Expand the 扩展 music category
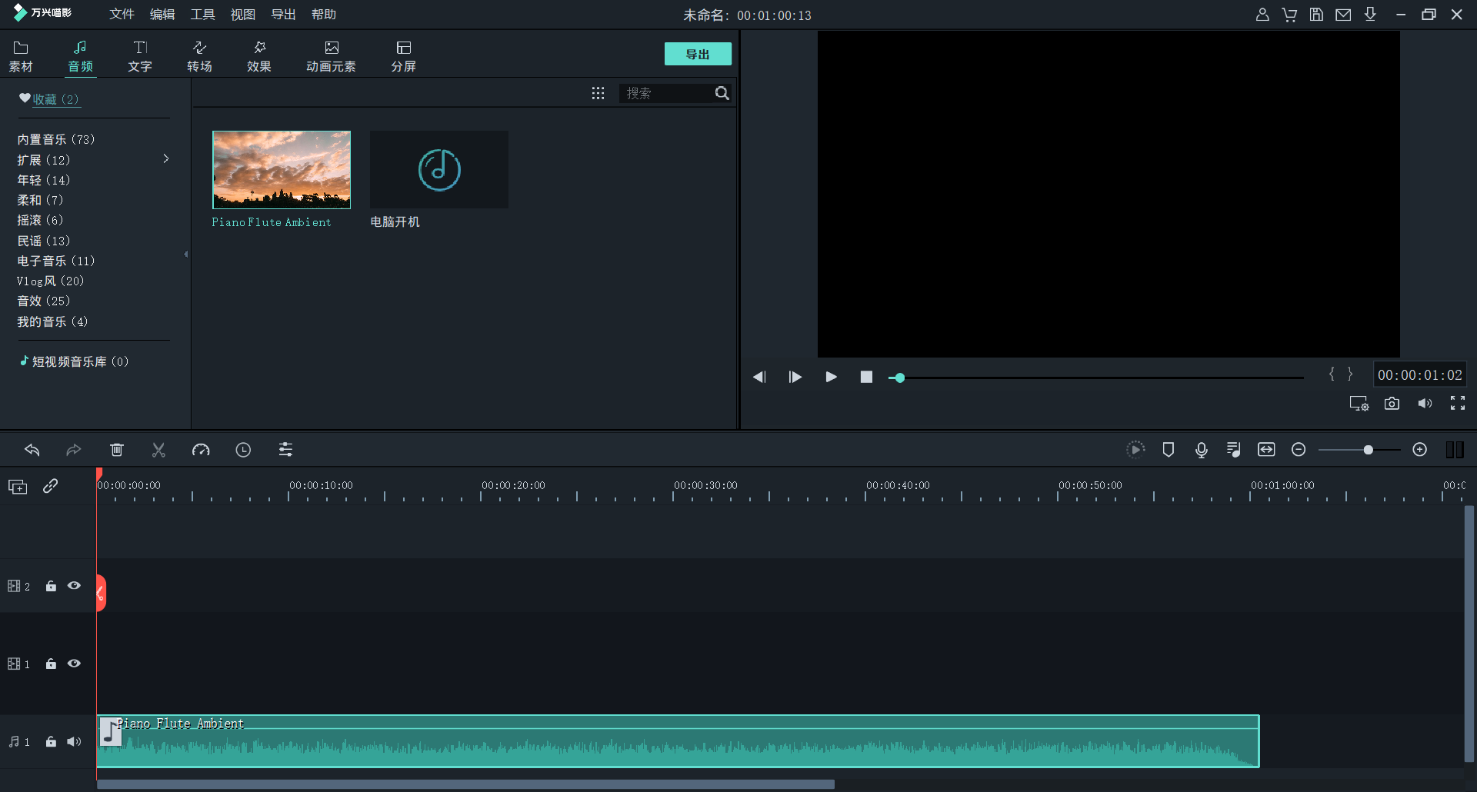 point(165,158)
